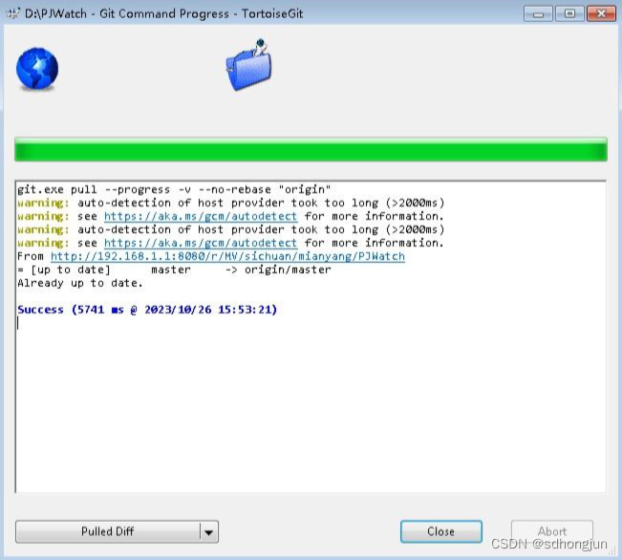Click the blue folder animation icon

click(x=249, y=65)
